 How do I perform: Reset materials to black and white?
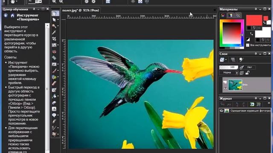[248, 40]
